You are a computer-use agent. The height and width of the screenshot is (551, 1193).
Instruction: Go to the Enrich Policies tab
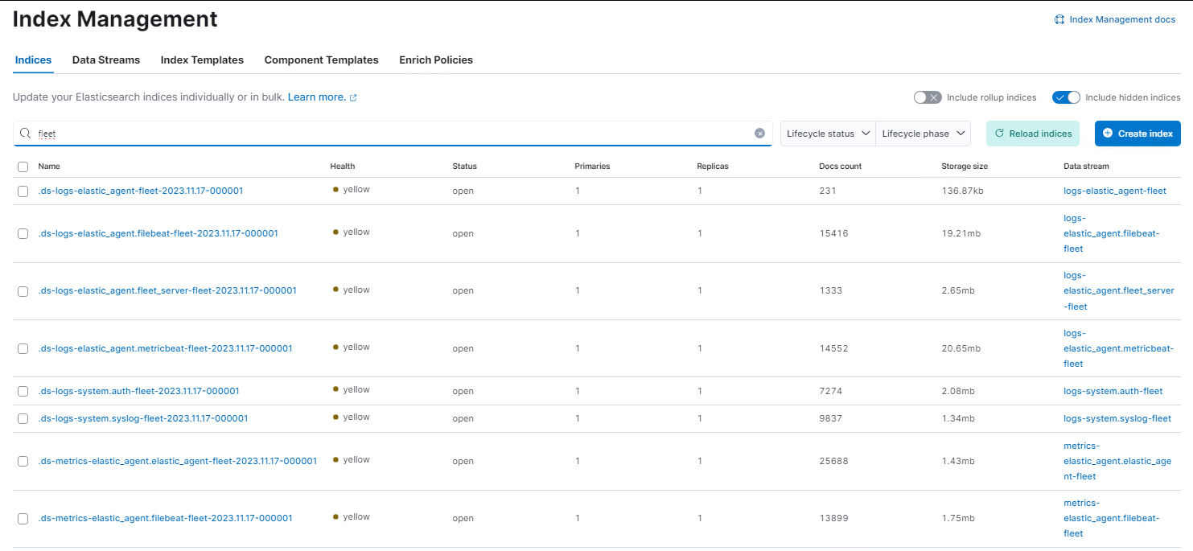436,60
